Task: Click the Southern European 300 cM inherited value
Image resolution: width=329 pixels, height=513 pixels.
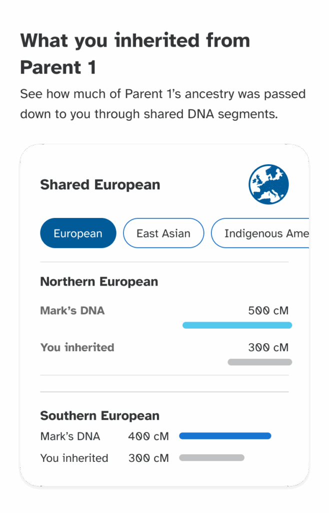Action: [148, 458]
